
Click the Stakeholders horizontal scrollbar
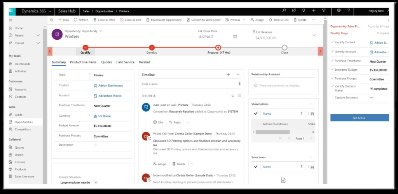272,132
